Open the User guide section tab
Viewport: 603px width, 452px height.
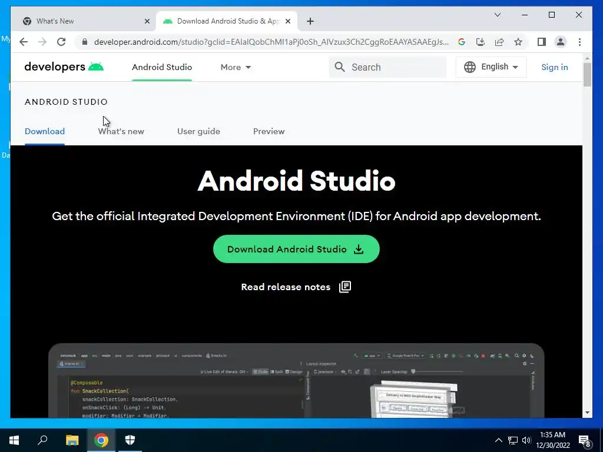[x=198, y=131]
